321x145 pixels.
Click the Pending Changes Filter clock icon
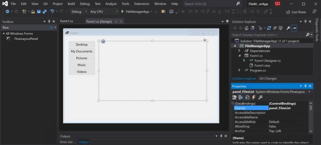[x=261, y=28]
